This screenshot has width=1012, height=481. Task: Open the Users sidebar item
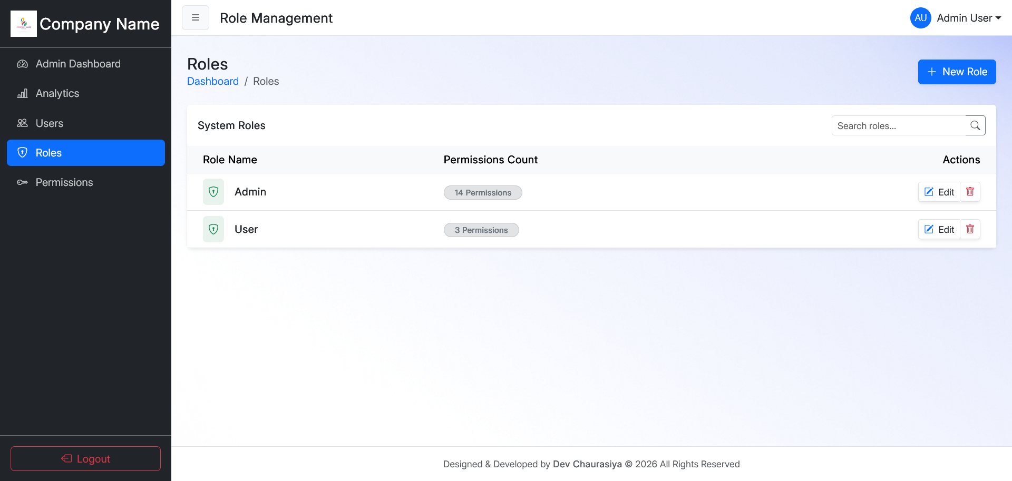(x=50, y=123)
